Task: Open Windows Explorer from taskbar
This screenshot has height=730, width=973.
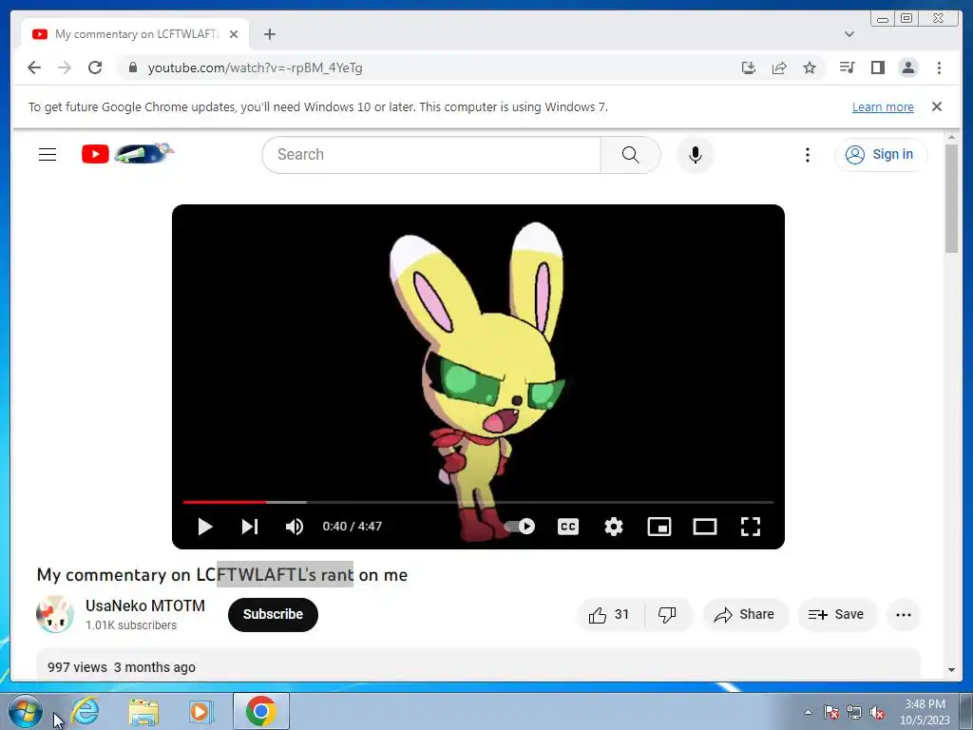Action: (x=143, y=711)
